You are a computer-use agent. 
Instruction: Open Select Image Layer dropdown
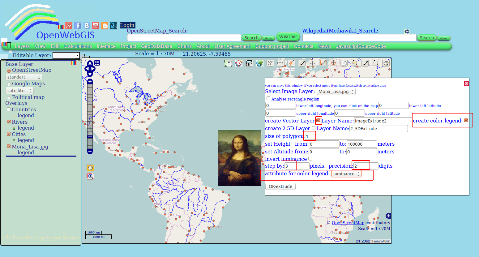click(336, 92)
